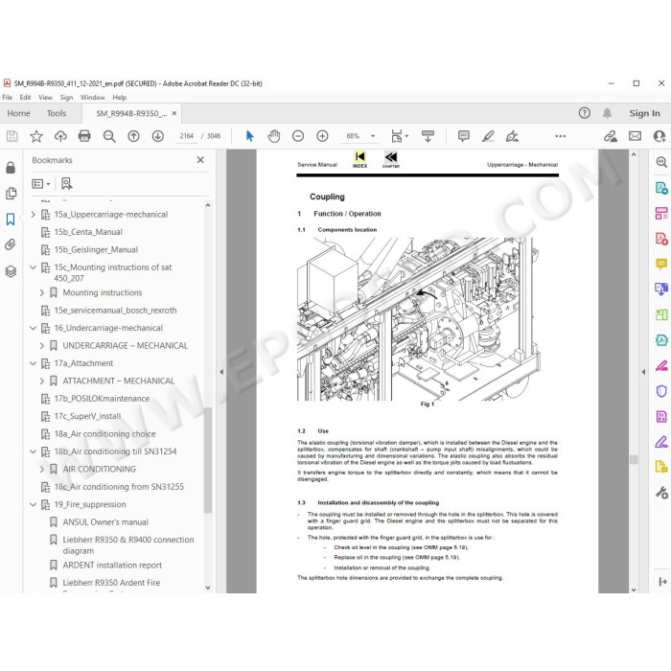The image size is (671, 671).
Task: Open ARDENT installation report bookmark
Action: [112, 566]
